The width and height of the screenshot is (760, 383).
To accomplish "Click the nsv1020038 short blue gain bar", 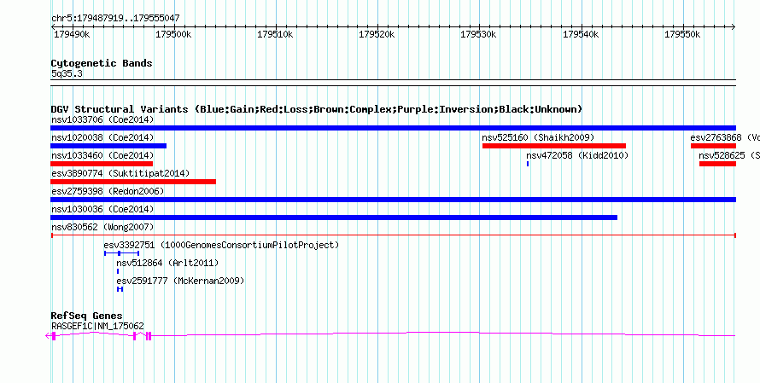I will (108, 146).
